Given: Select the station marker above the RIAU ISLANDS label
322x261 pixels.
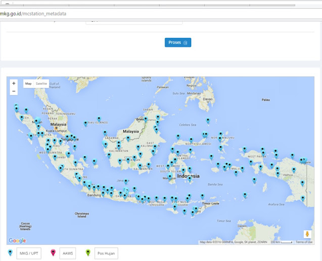Looking at the screenshot, I should 99,119.
